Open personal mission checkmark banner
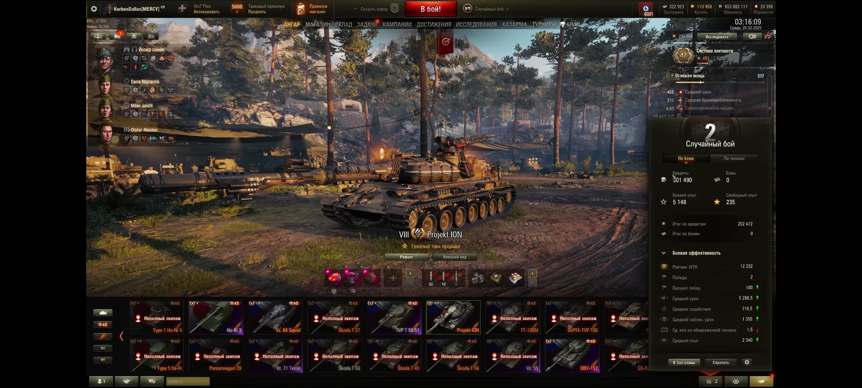 tap(446, 42)
